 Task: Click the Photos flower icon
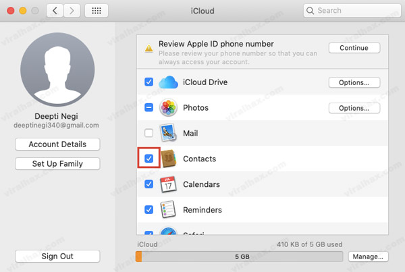(x=168, y=107)
